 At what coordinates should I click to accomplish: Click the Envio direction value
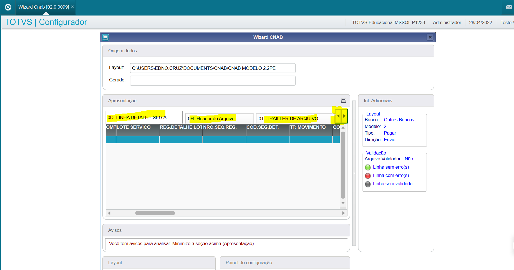pyautogui.click(x=390, y=140)
